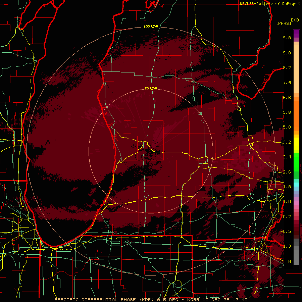Select the 9.8 legend value
The height and width of the screenshot is (302, 302).
[x=287, y=38]
